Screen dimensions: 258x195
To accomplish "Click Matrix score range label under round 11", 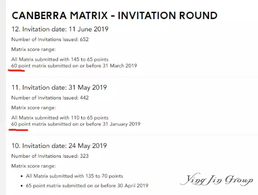I will pyautogui.click(x=34, y=108).
